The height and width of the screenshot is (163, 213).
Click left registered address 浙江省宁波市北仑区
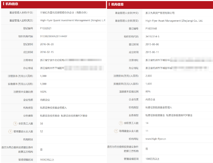click(x=51, y=60)
